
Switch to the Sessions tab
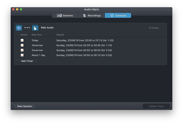click(x=65, y=16)
